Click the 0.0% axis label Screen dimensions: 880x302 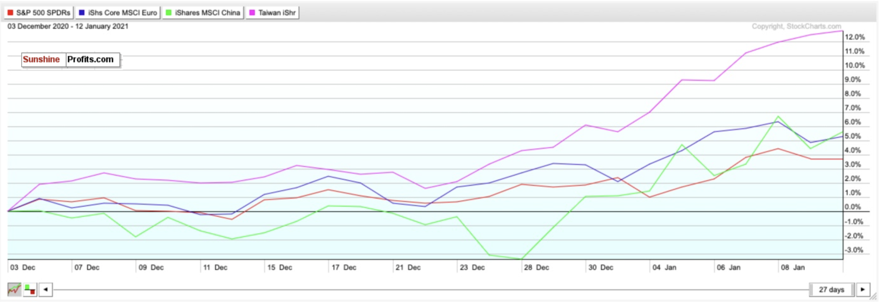click(x=853, y=207)
